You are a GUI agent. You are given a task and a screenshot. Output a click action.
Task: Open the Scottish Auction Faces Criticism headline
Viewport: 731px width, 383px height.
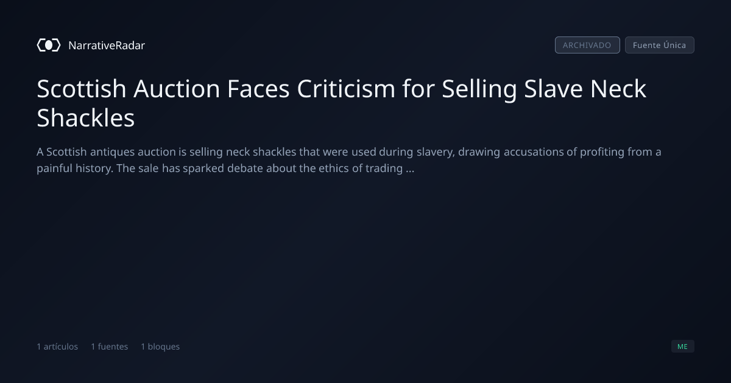coord(341,103)
